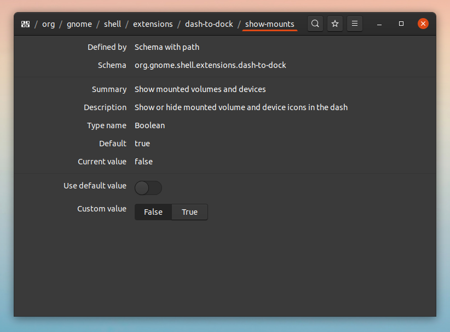Screen dimensions: 450x332
Task: Select False as the custom value
Action: (x=153, y=212)
